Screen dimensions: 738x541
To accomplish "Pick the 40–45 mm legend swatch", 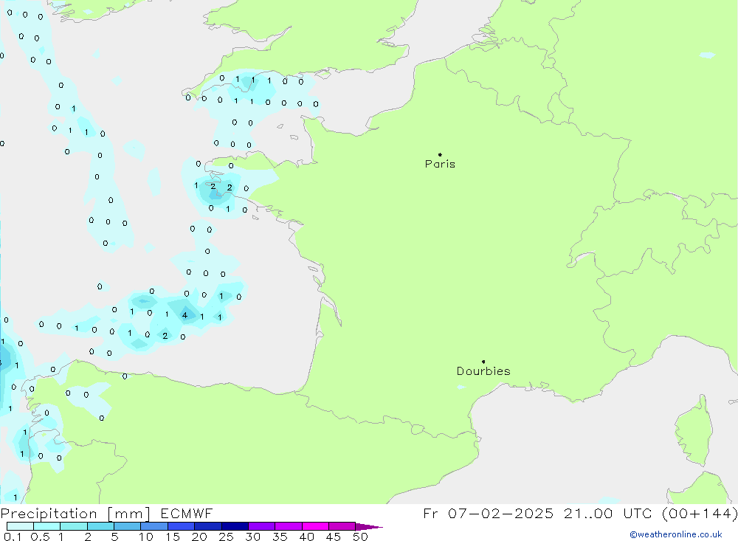I will [315, 526].
